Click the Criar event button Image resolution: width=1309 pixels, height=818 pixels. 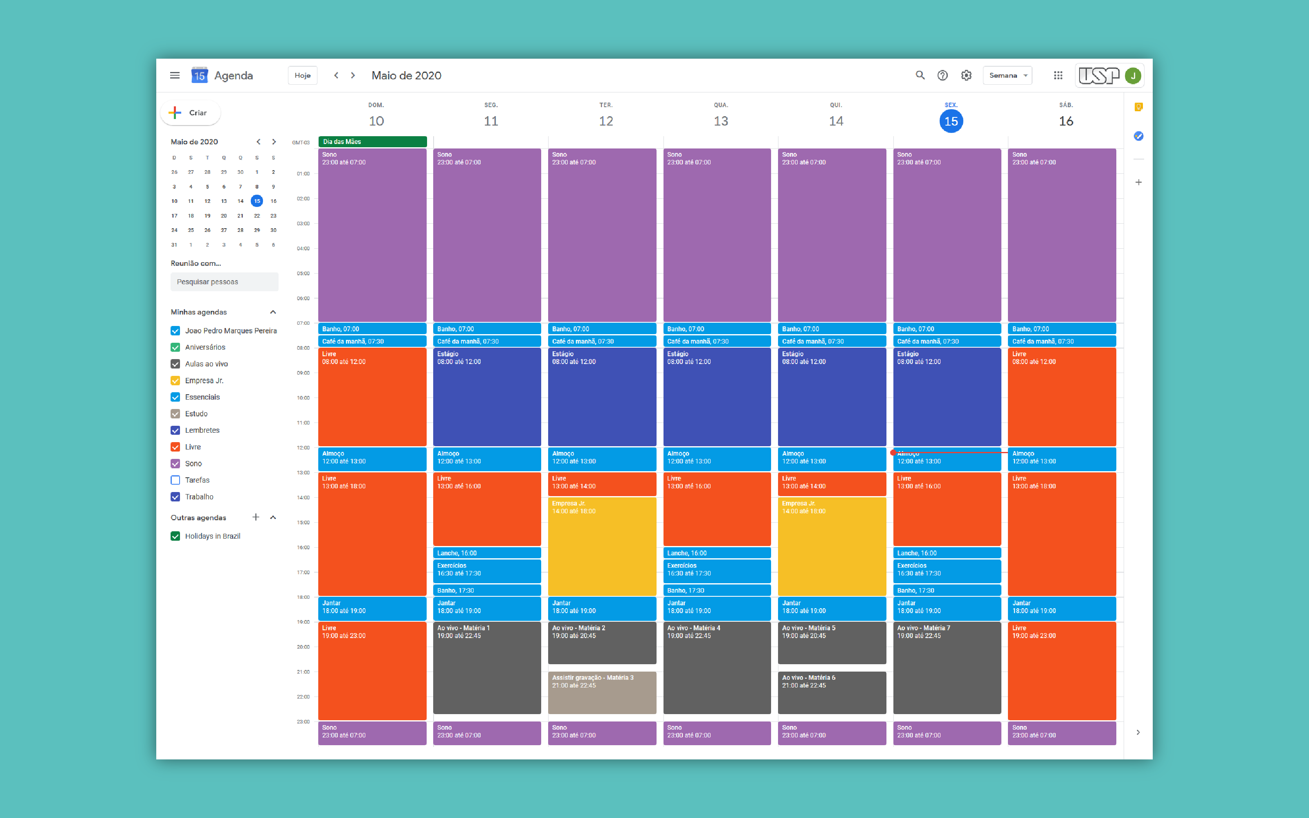[x=190, y=112]
